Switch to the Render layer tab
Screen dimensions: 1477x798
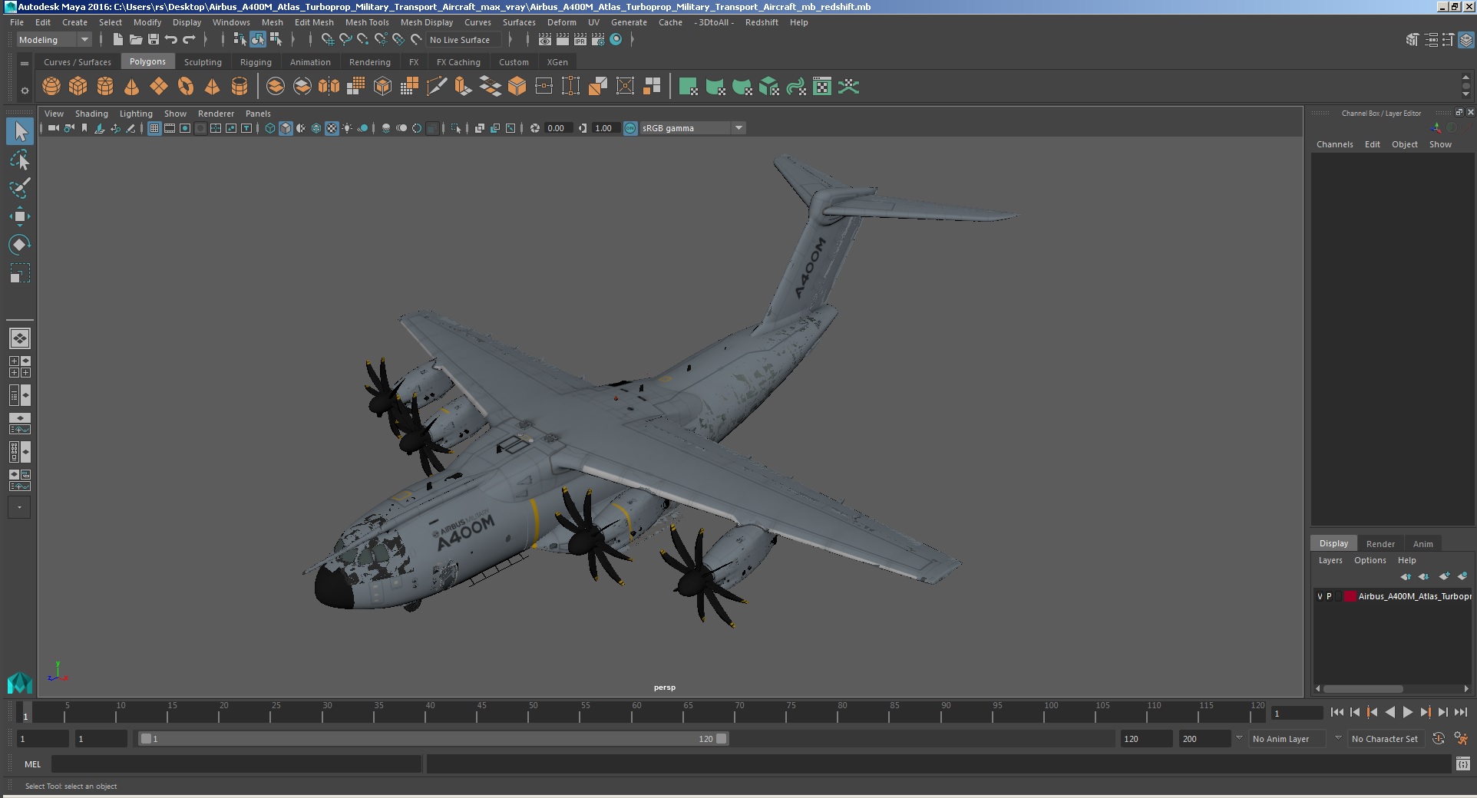(x=1380, y=544)
